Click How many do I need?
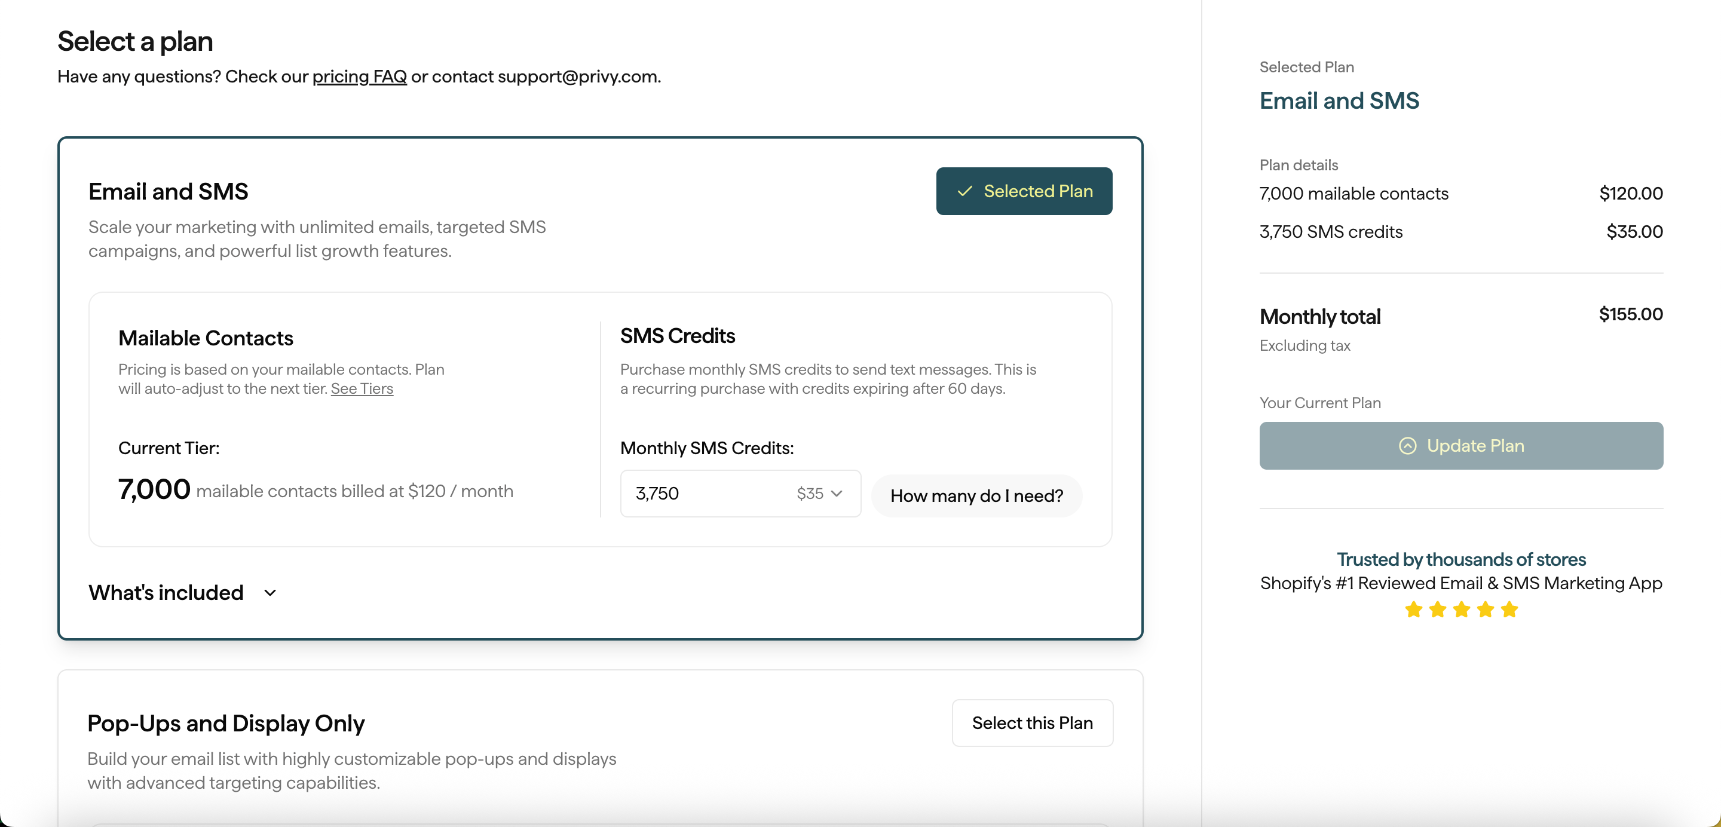The image size is (1721, 827). pos(976,496)
